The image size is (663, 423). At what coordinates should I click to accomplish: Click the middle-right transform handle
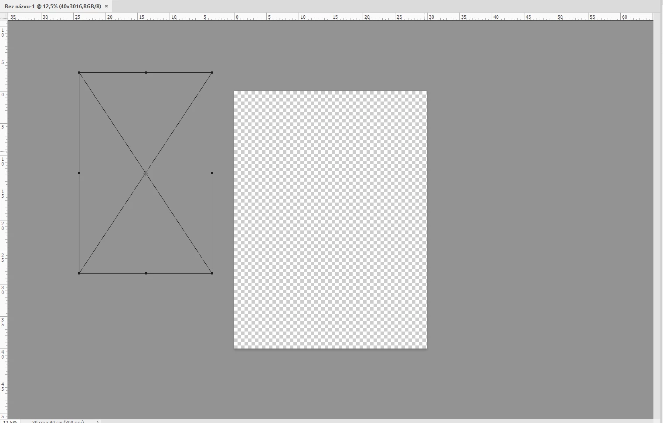[212, 173]
